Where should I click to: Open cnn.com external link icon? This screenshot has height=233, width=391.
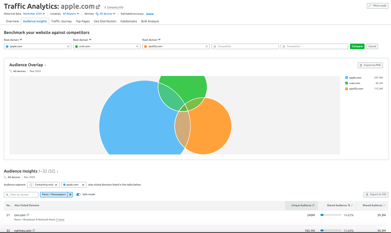coord(28,215)
